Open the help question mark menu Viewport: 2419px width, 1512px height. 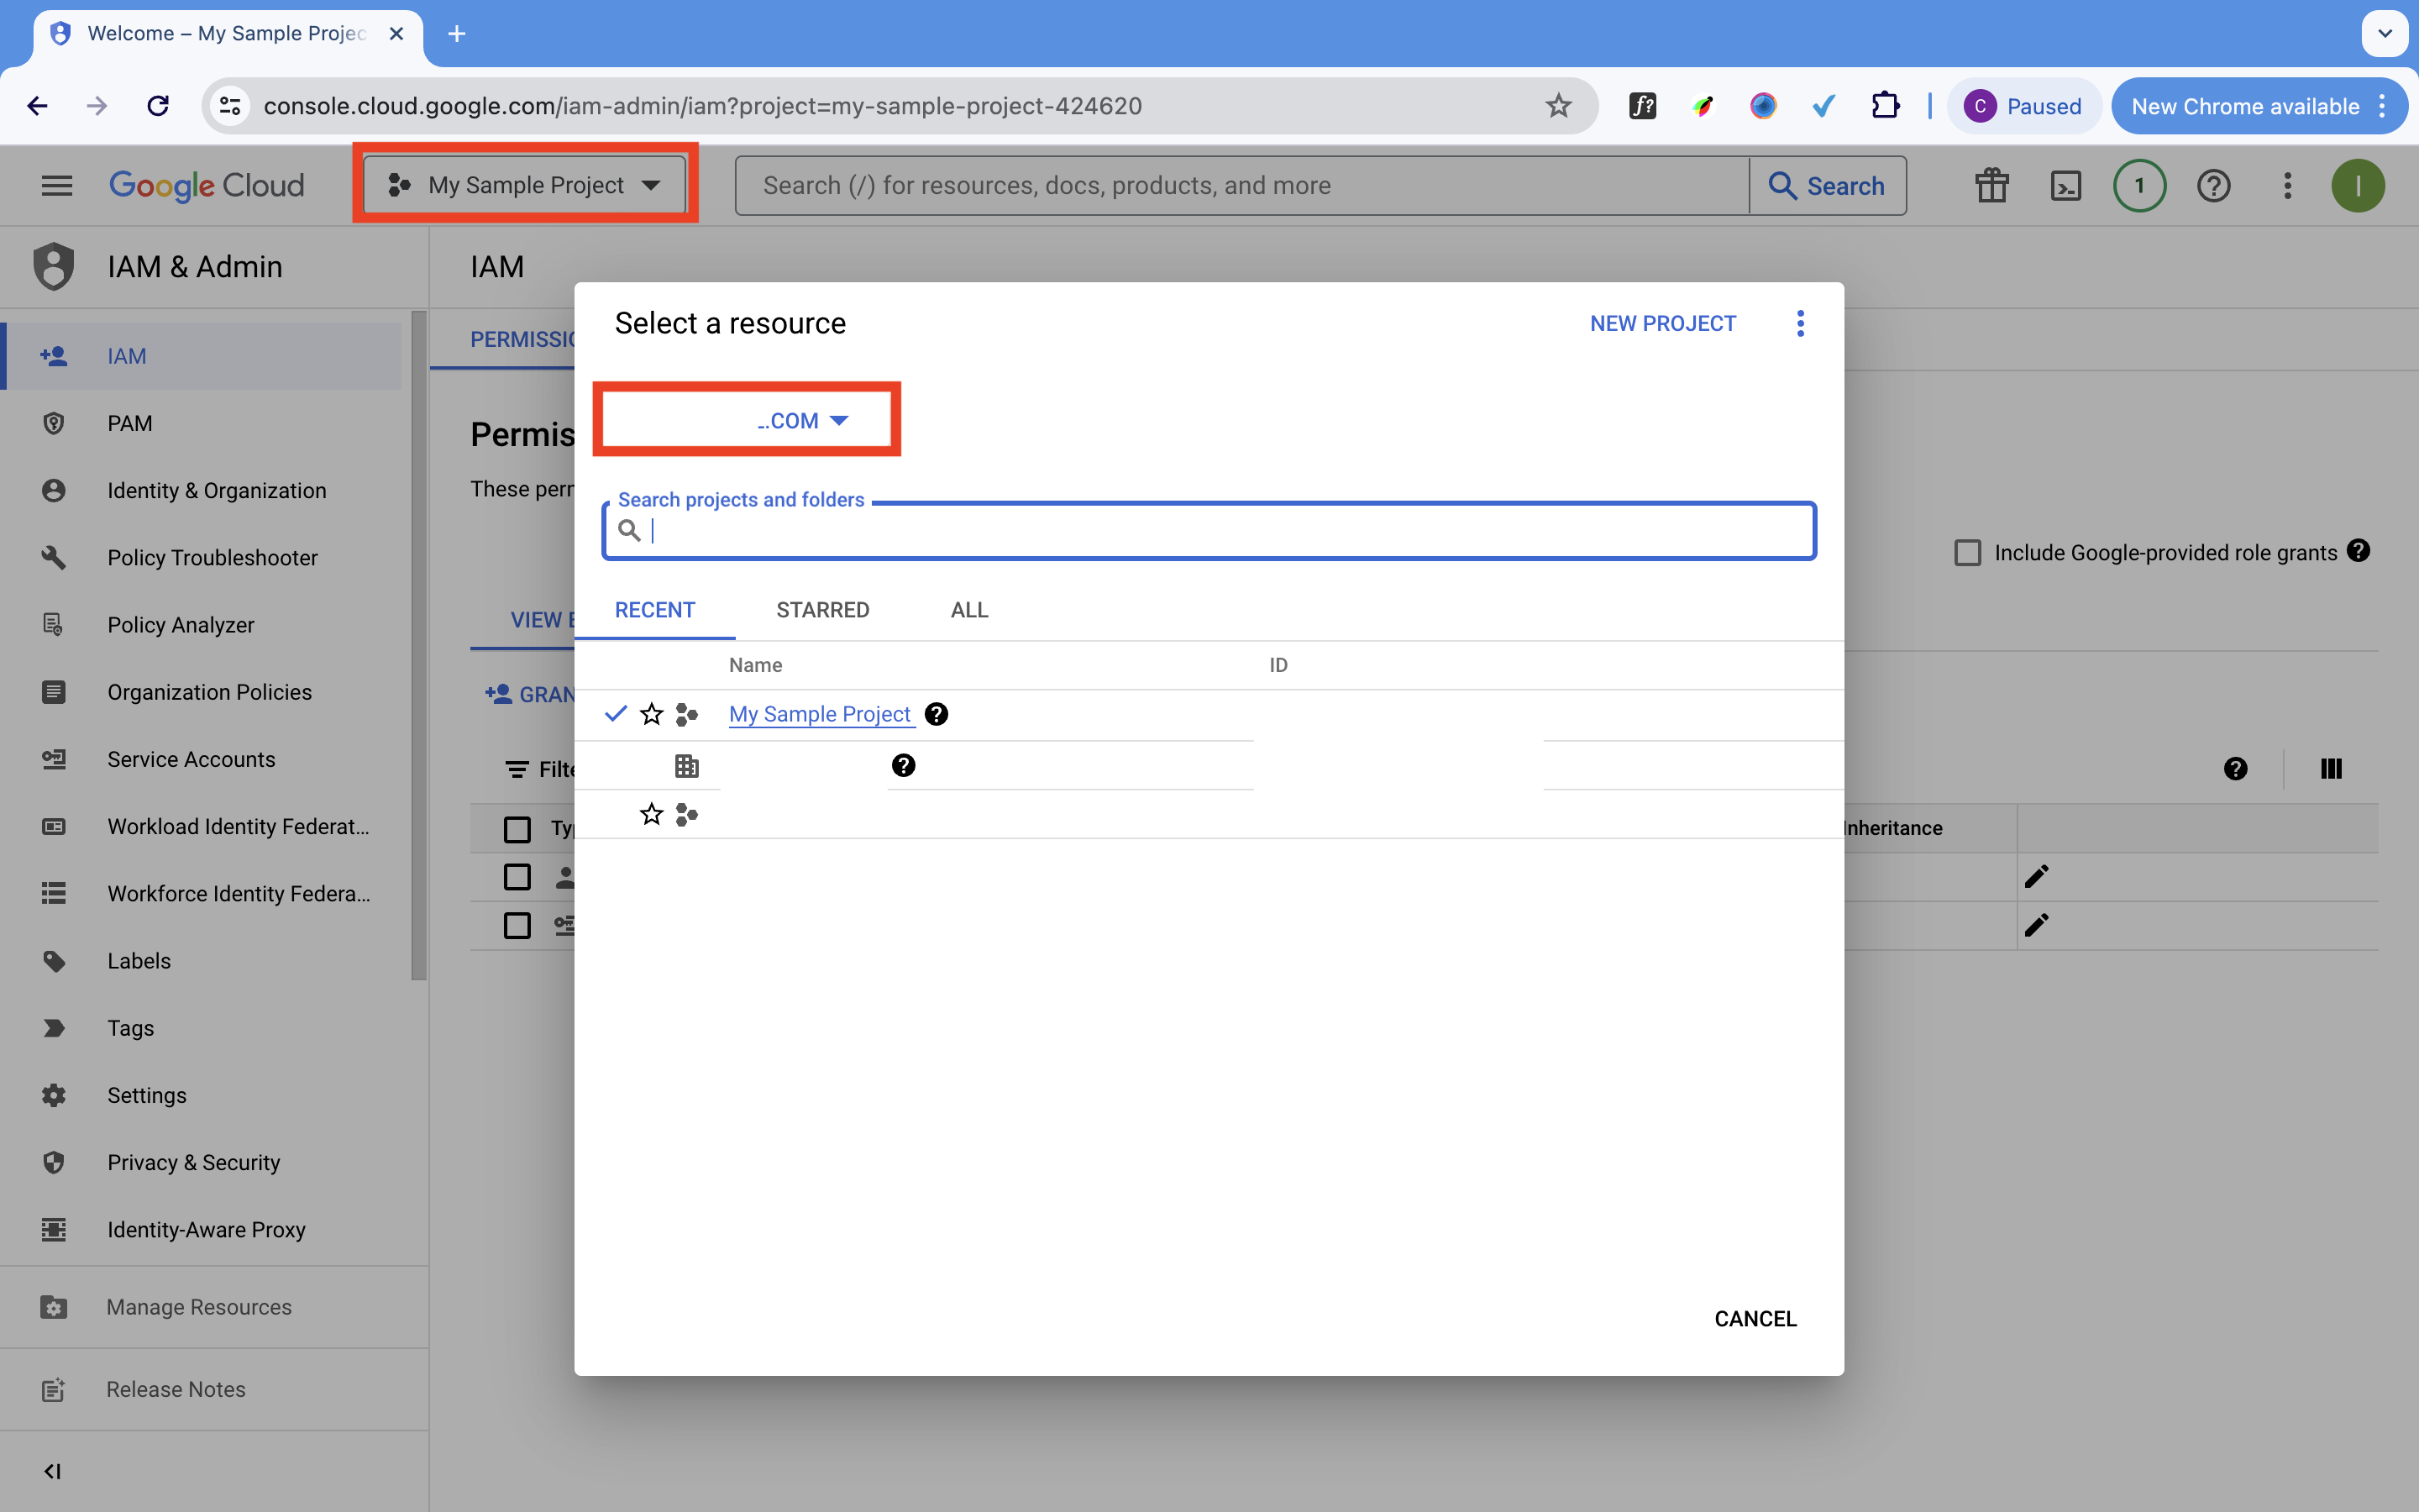[2213, 185]
